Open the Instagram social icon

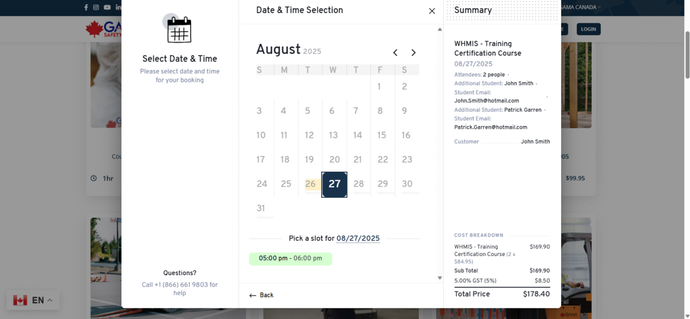(96, 7)
